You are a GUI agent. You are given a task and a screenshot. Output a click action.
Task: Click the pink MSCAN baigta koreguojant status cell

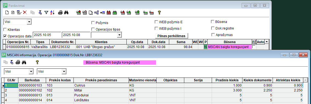pyautogui.click(x=230, y=47)
